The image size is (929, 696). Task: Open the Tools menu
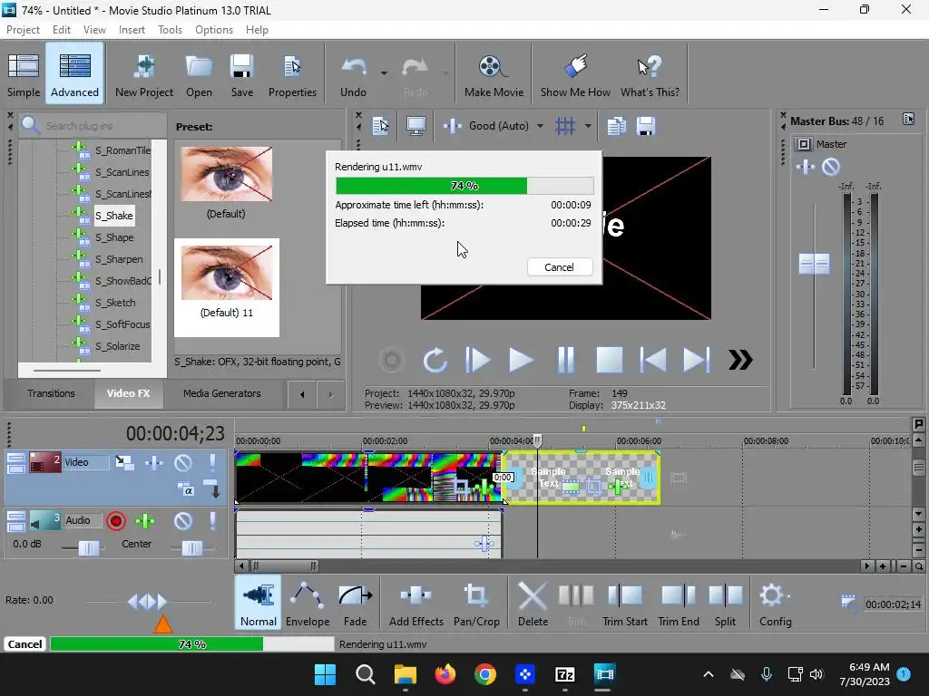coord(170,30)
